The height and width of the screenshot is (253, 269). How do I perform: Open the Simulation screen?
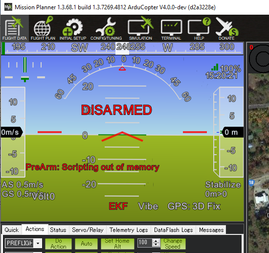point(140,28)
